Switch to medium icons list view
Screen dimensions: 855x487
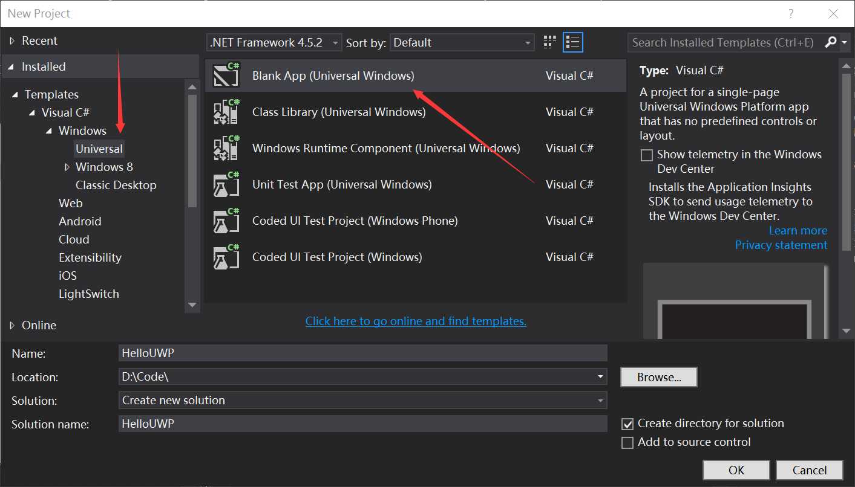pyautogui.click(x=572, y=42)
